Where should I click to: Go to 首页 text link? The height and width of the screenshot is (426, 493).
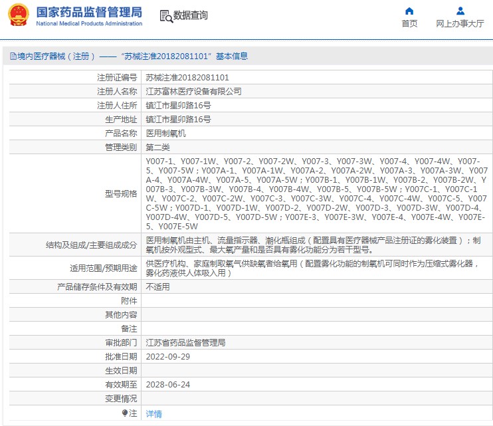409,24
